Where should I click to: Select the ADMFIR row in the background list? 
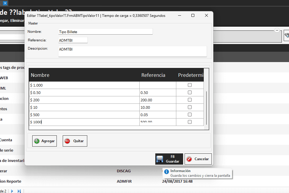pyautogui.click(x=124, y=181)
